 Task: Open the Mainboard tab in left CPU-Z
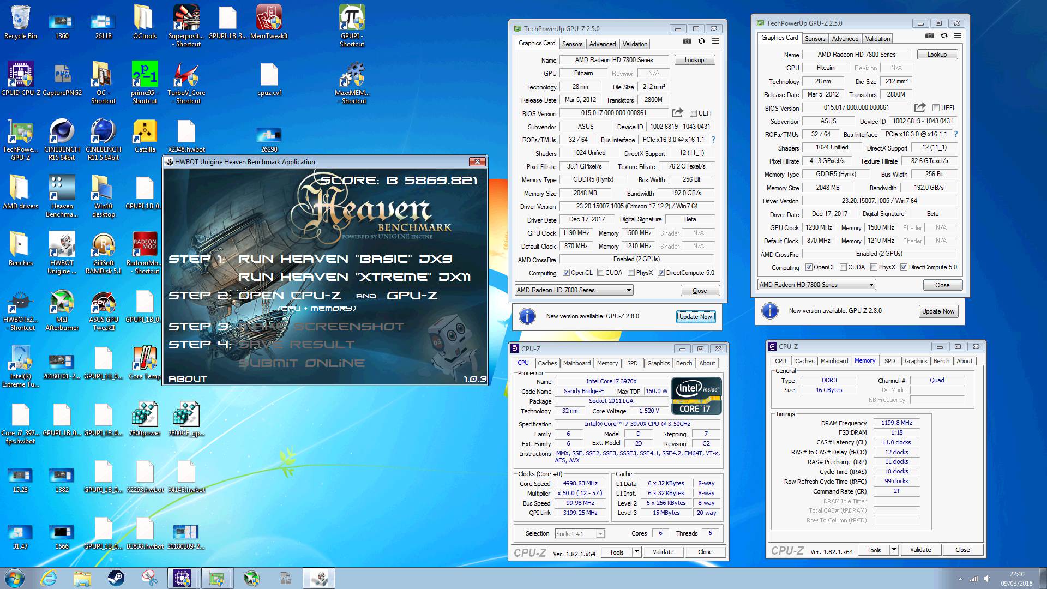pyautogui.click(x=577, y=363)
